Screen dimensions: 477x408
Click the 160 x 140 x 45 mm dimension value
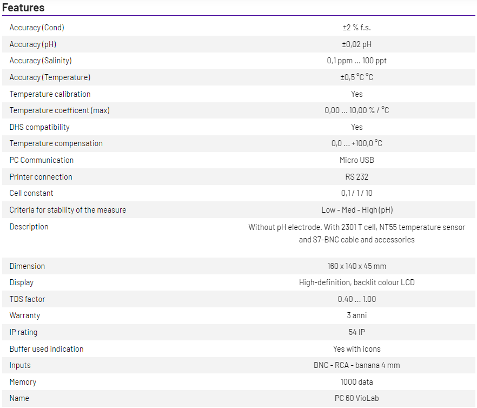coord(356,266)
